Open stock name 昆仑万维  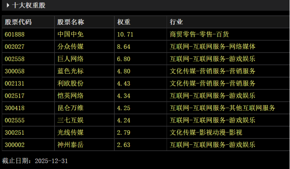(x=70, y=108)
